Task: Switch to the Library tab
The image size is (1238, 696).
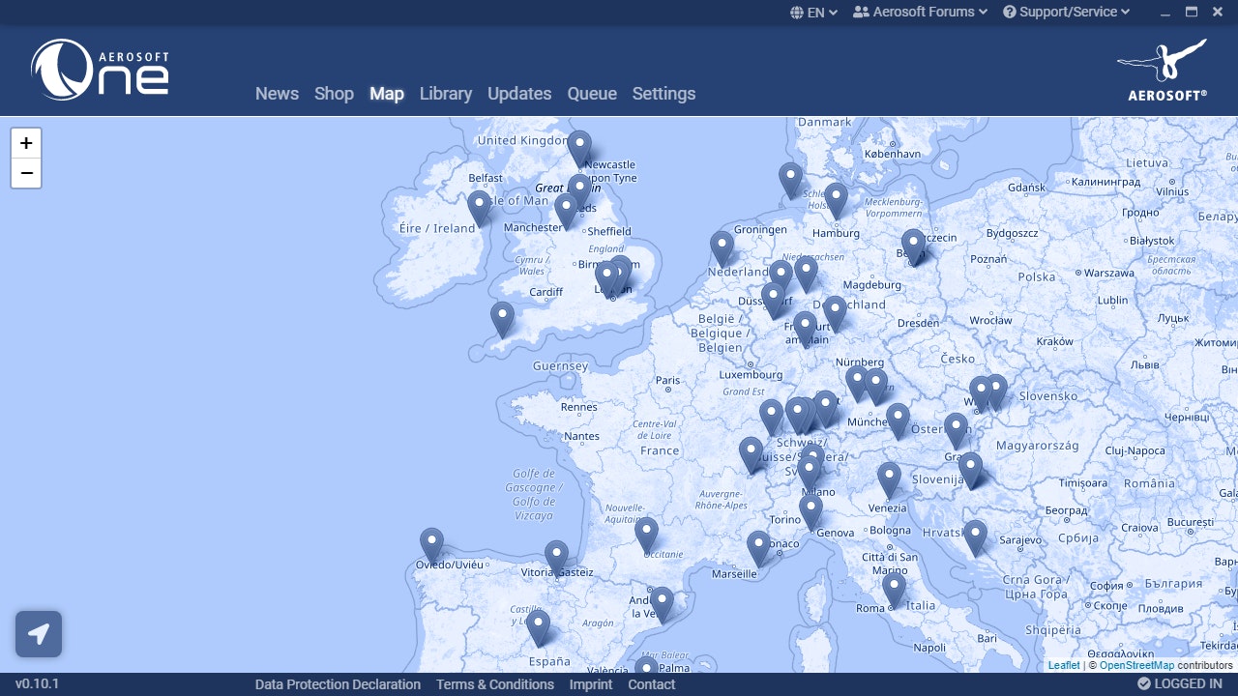Action: click(x=445, y=94)
